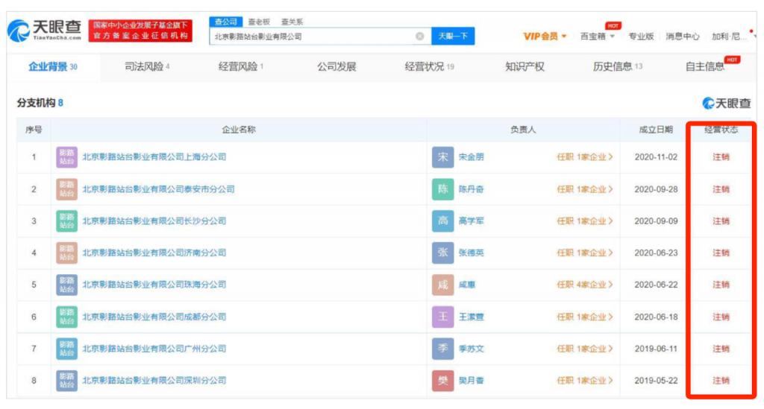Expand 任职 4家企业 for 咸惠

[585, 285]
